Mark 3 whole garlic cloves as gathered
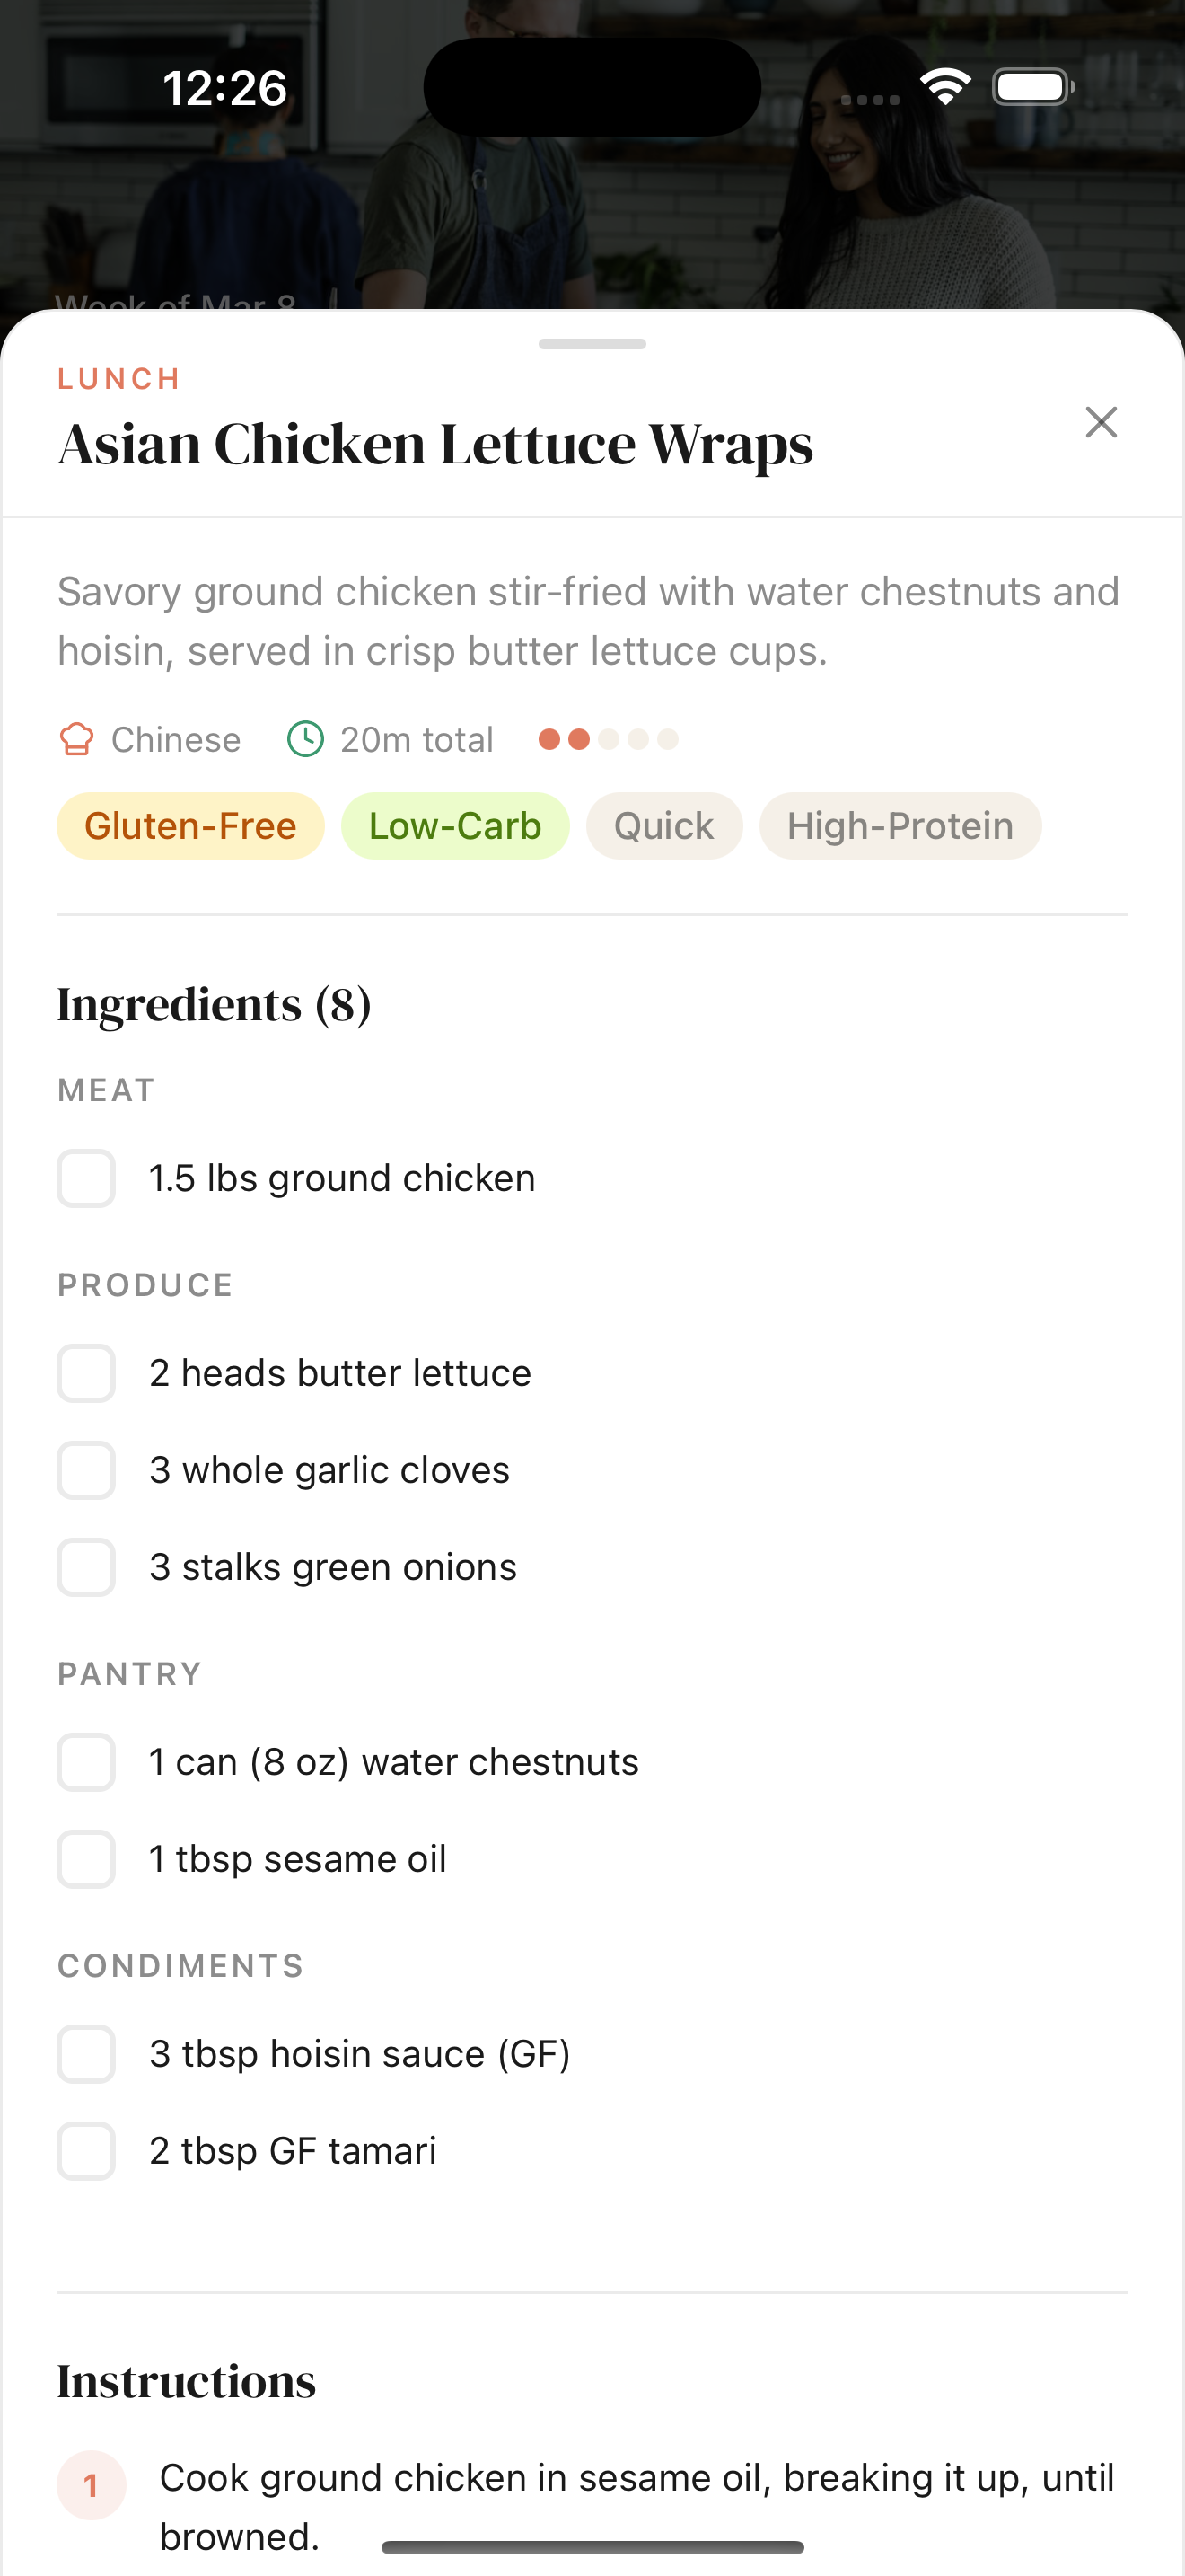 (x=86, y=1470)
